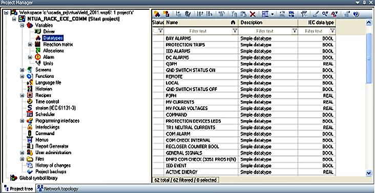Expand the Reaction matrix tree node
This screenshot has width=375, height=193.
[x=30, y=45]
